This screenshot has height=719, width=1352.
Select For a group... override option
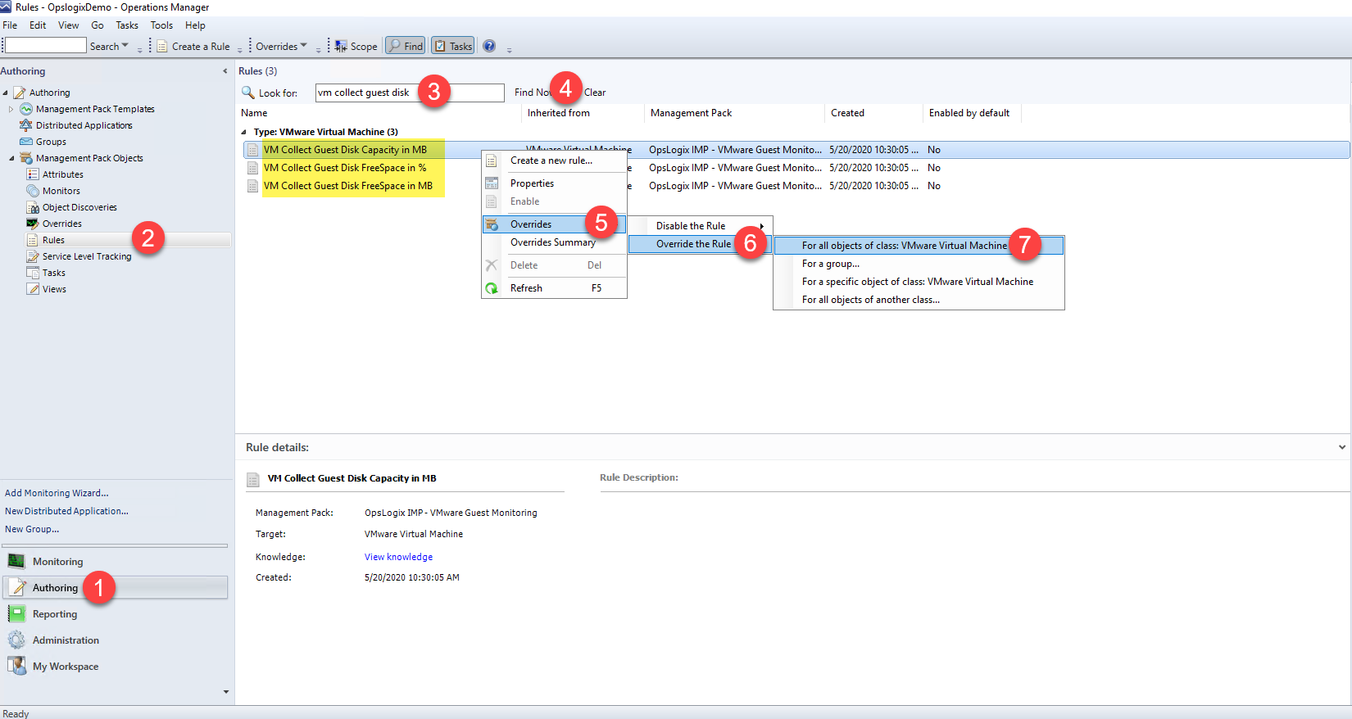click(830, 264)
